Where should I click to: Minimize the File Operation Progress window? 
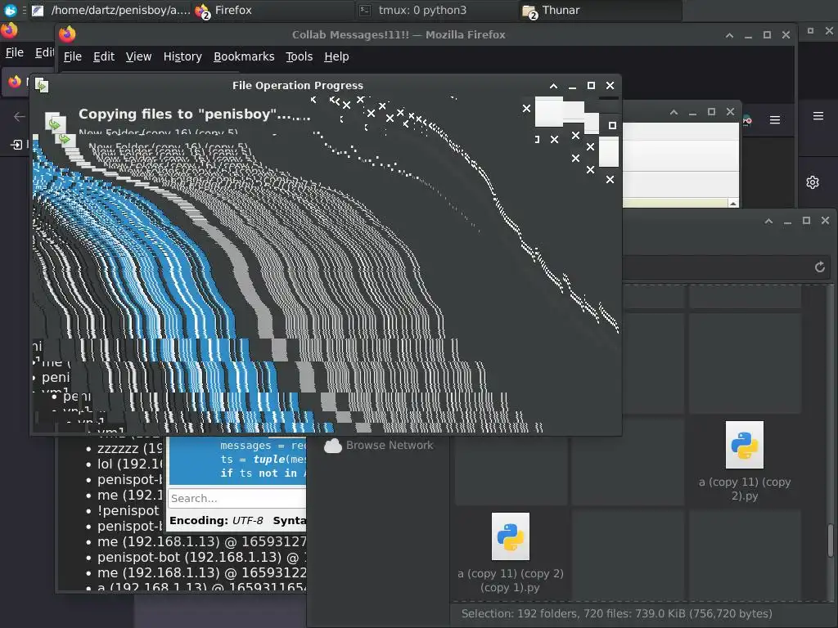click(x=572, y=85)
